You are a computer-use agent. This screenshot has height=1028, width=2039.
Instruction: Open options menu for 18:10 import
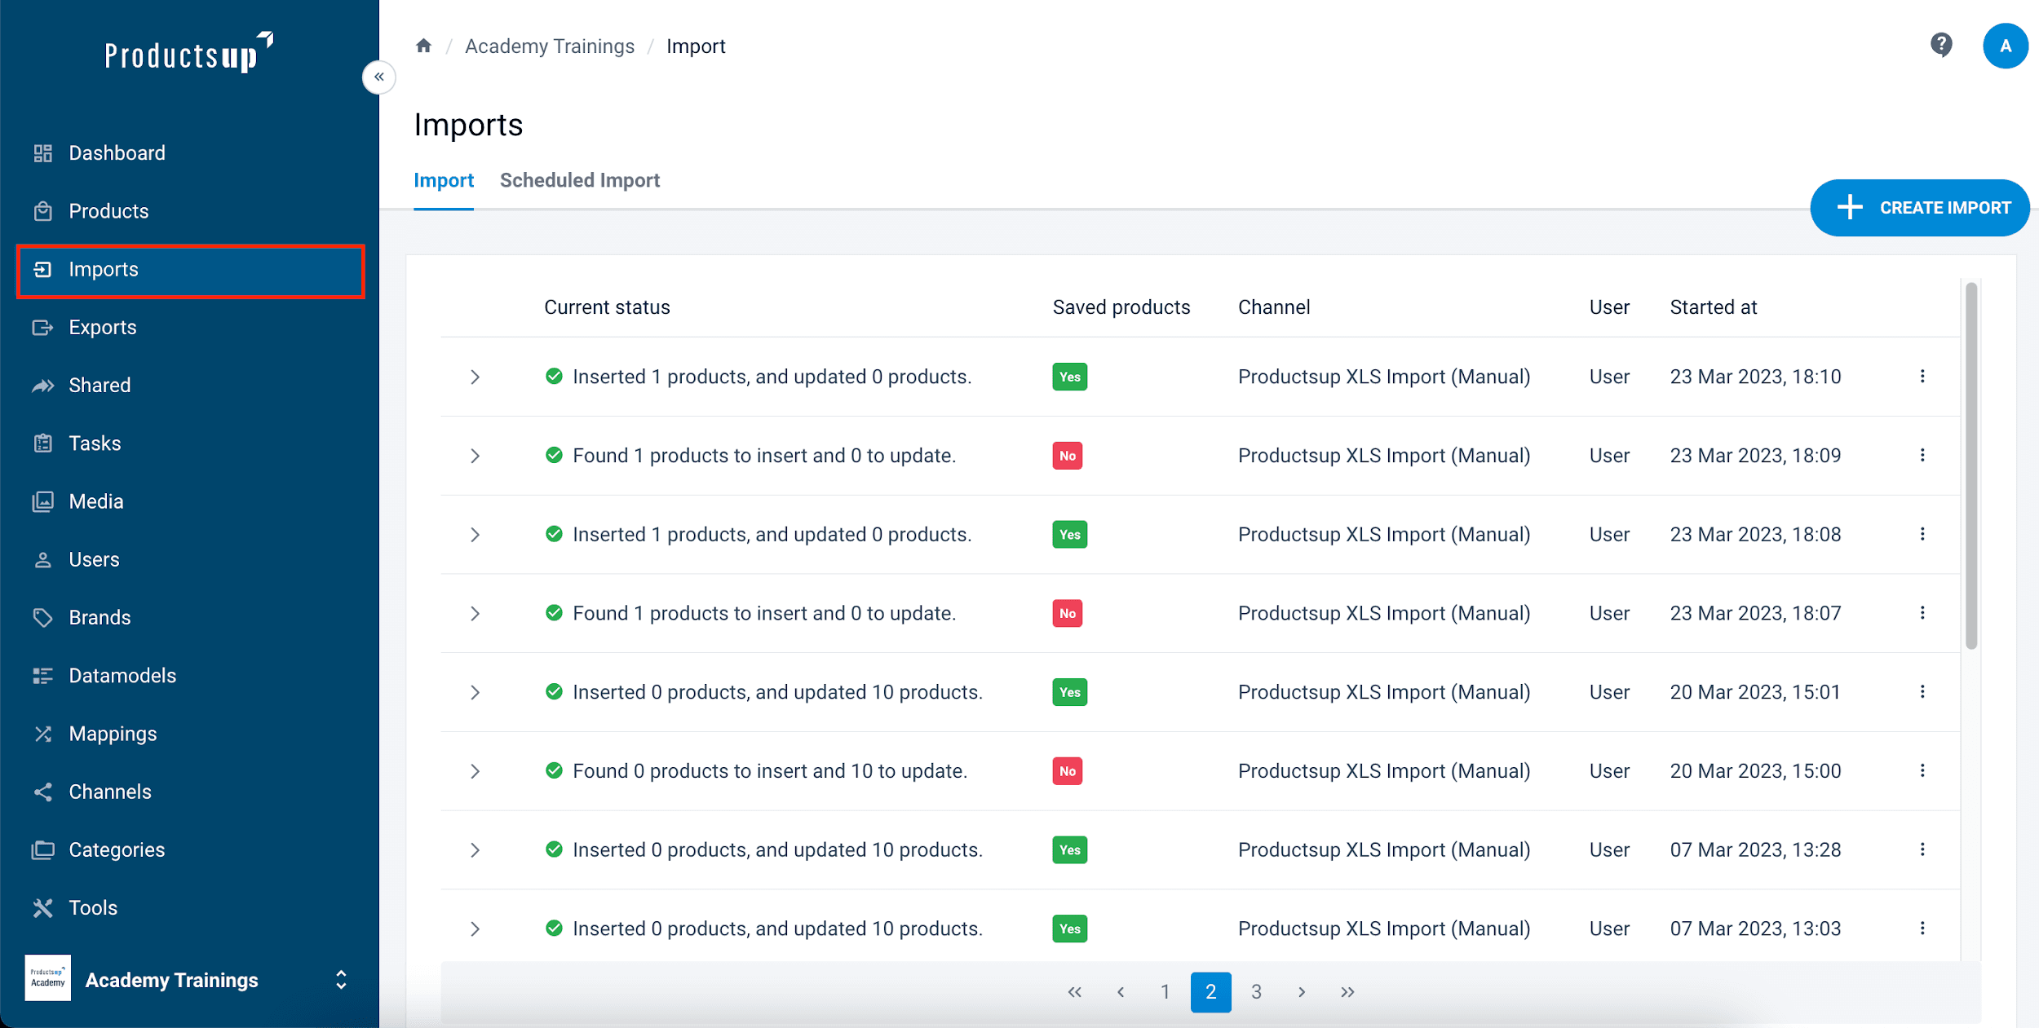(1922, 377)
